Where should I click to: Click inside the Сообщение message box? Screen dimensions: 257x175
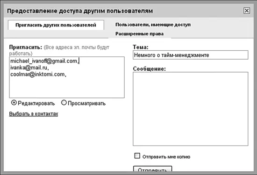[191, 109]
